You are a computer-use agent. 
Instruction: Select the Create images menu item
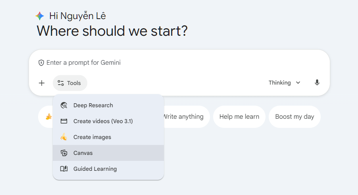(92, 137)
